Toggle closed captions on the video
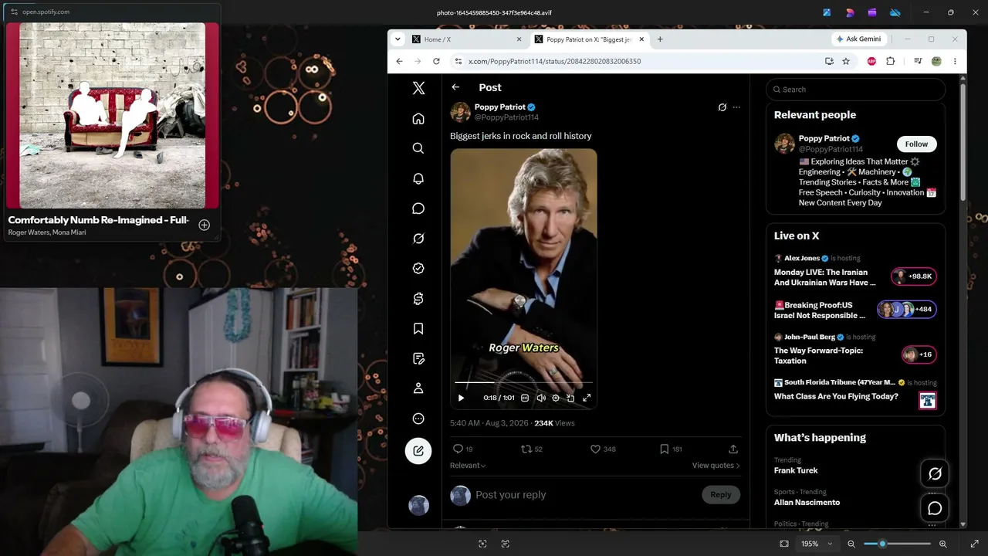 pos(525,398)
